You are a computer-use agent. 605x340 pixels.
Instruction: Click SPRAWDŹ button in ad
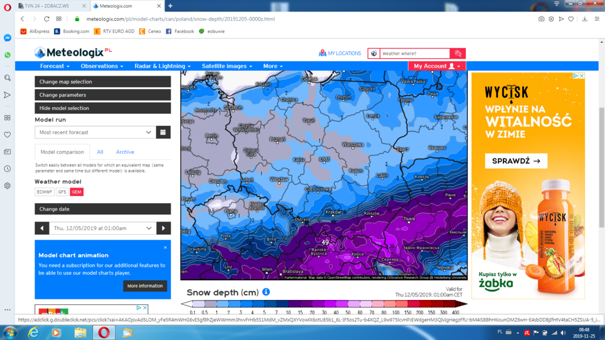(516, 161)
